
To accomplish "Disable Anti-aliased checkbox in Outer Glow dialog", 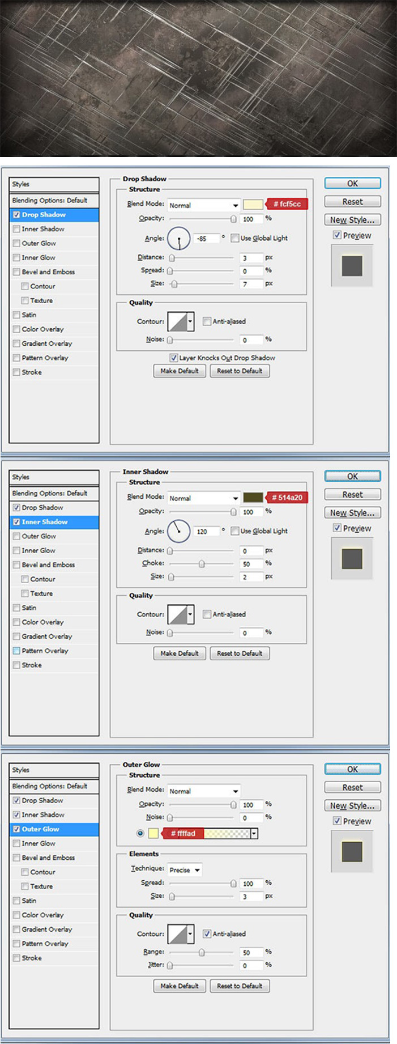I will [x=207, y=933].
